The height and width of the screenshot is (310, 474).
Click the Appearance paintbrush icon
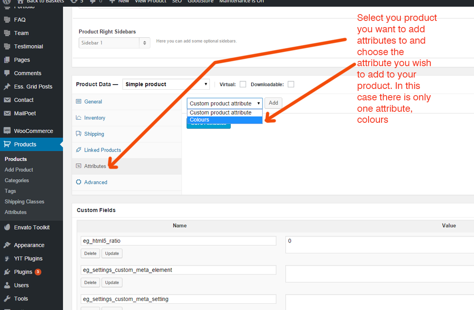click(x=7, y=245)
